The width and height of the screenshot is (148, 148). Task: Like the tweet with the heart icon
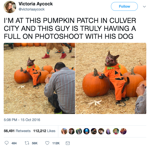coord(47,143)
